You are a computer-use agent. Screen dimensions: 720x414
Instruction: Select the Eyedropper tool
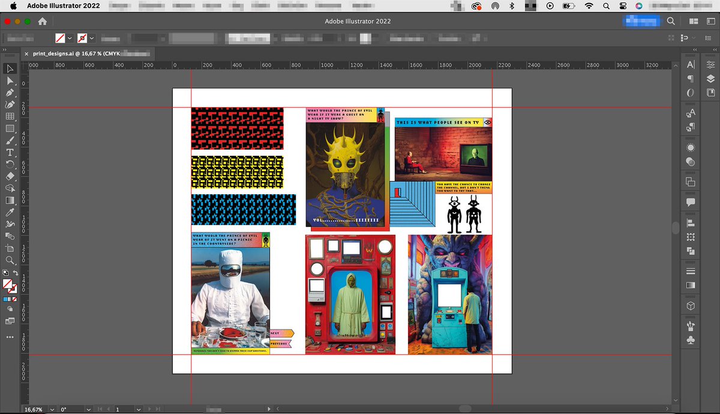10,213
